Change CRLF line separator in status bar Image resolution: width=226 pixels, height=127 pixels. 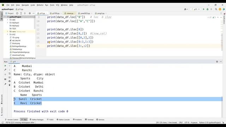pos(181,122)
